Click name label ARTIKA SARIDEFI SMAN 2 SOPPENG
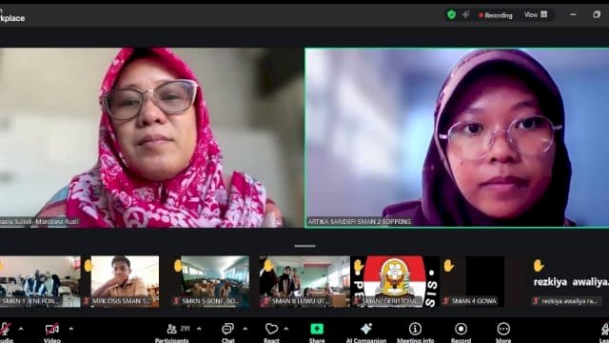The height and width of the screenshot is (343, 609). click(x=360, y=222)
